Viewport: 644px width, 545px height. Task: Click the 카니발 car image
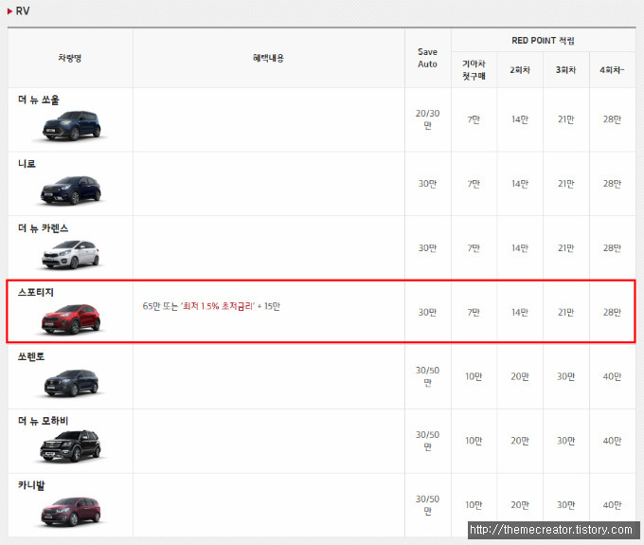[71, 511]
